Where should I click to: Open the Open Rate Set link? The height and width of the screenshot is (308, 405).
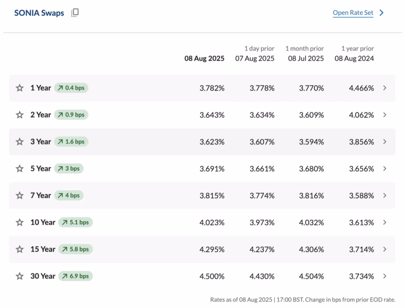(x=353, y=13)
